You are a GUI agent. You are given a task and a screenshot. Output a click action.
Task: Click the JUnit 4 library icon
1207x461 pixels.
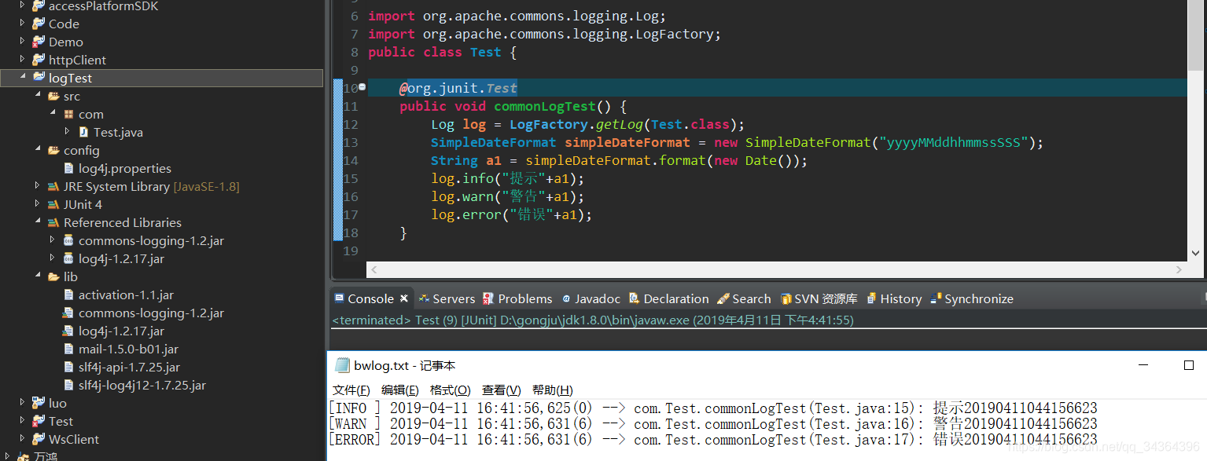(53, 204)
